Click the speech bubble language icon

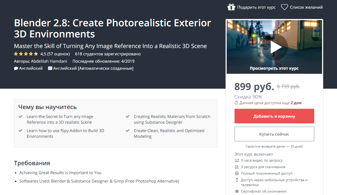(x=16, y=68)
